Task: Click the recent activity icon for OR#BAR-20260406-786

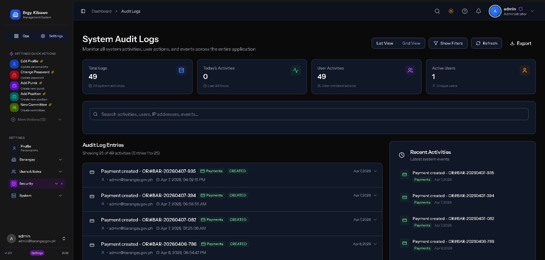Action: tap(405, 243)
